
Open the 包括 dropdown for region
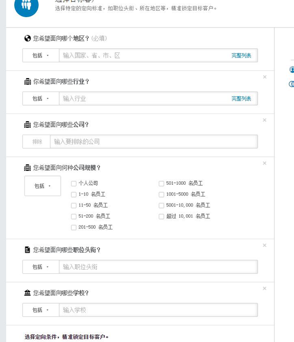pos(41,56)
